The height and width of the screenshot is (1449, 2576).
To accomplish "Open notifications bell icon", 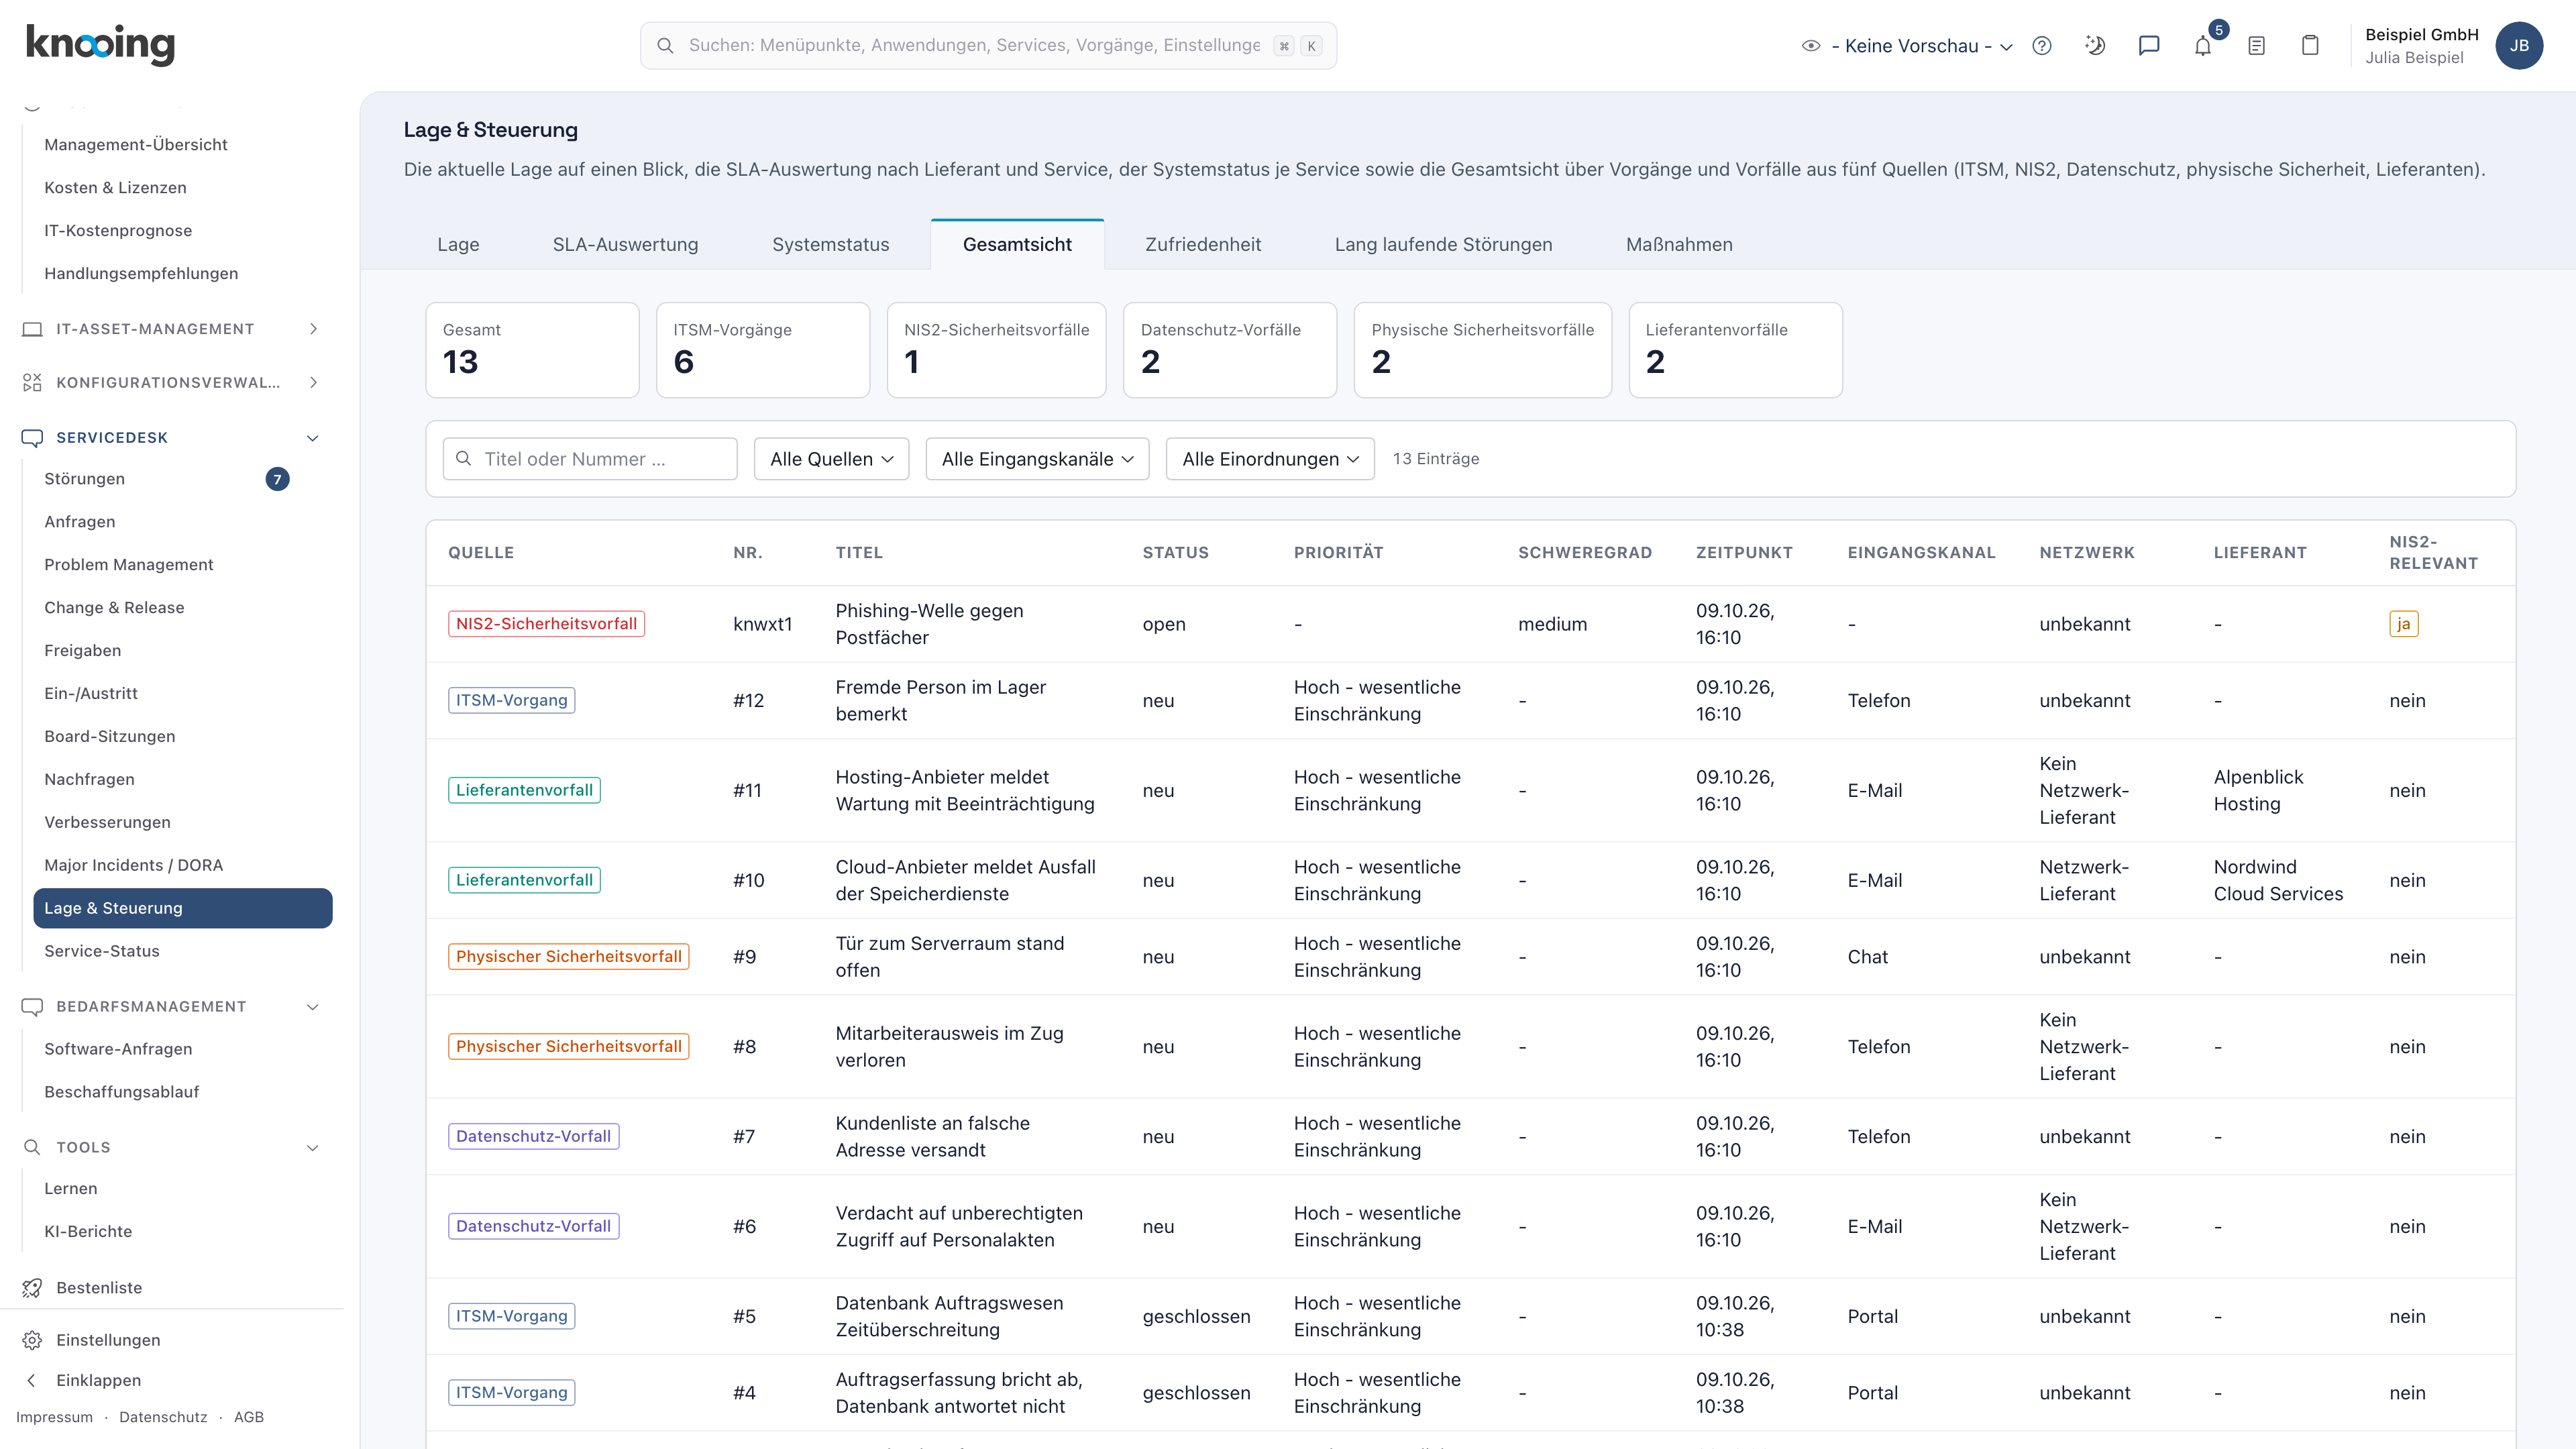I will pyautogui.click(x=2203, y=46).
